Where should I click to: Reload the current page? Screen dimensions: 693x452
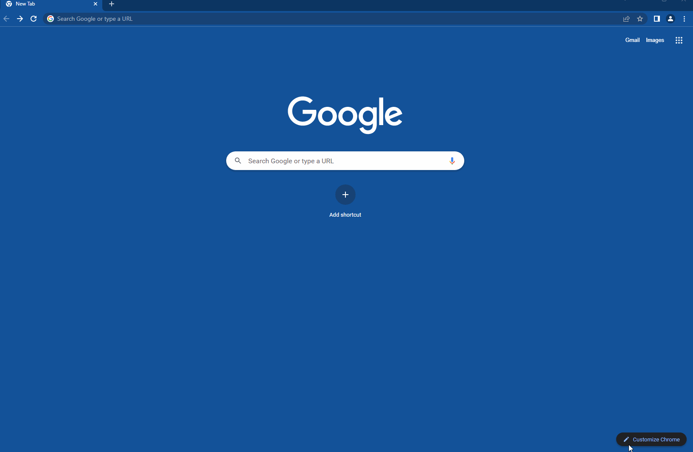34,19
